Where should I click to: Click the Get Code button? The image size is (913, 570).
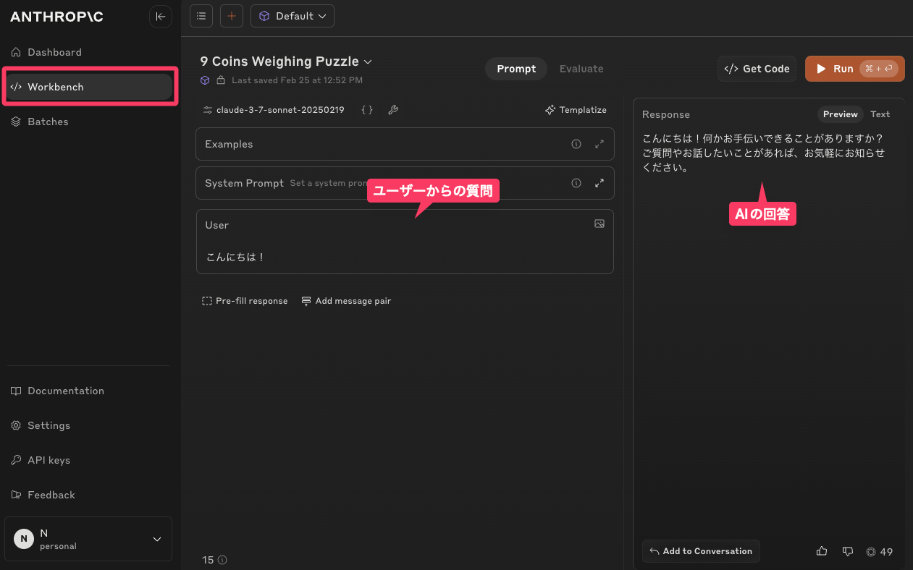click(x=757, y=69)
